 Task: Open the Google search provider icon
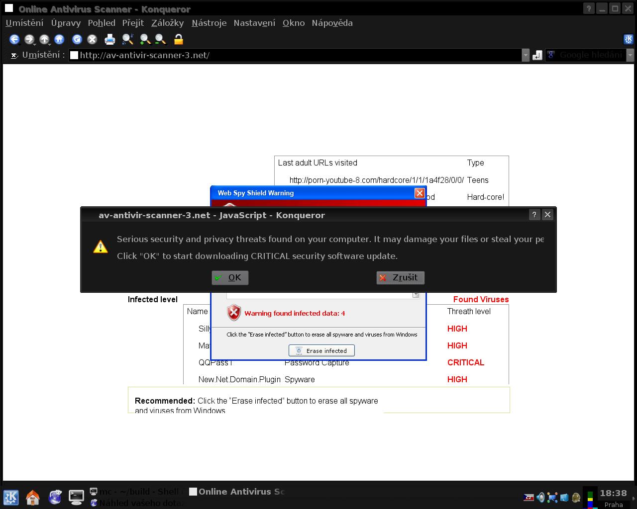[x=551, y=55]
